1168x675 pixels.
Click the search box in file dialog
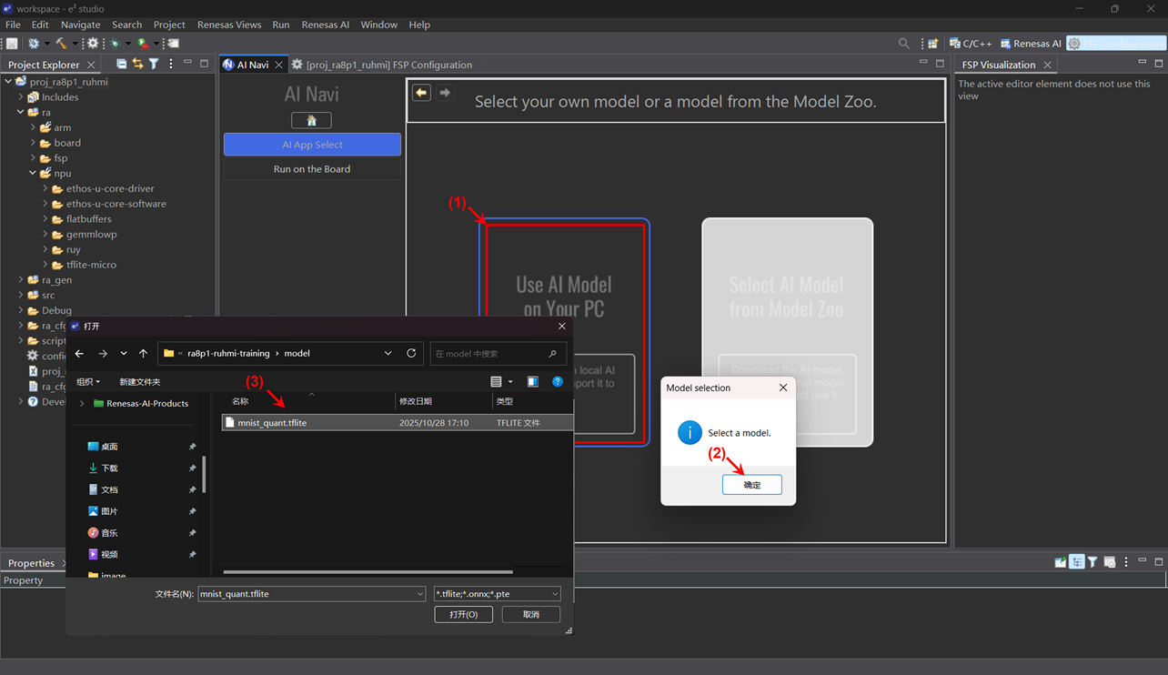[x=497, y=353]
